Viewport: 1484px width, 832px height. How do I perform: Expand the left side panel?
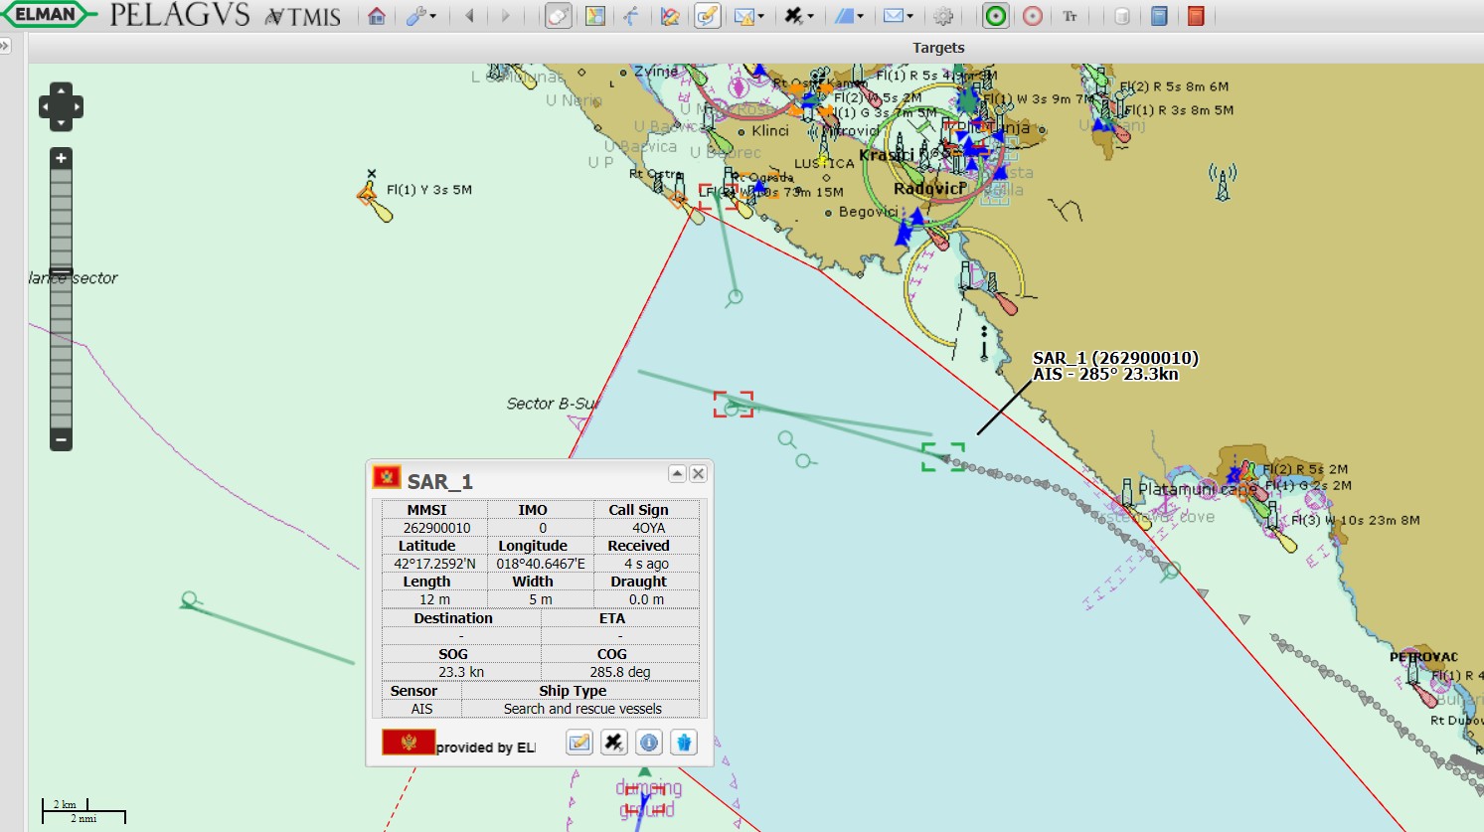tap(5, 46)
